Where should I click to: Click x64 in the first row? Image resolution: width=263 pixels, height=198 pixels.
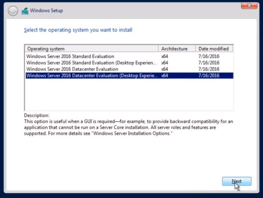165,56
